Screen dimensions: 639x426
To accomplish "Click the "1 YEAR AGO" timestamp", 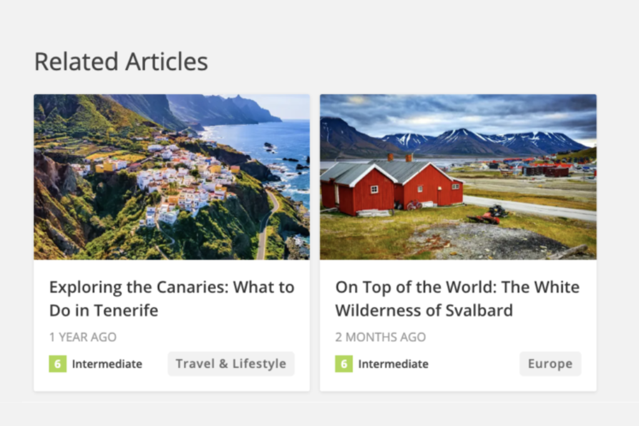I will (x=83, y=337).
